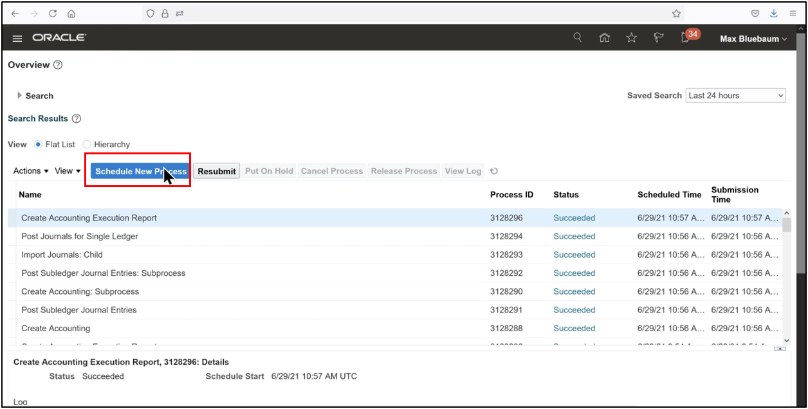Viewport: 808px width, 409px height.
Task: Select the Flat List view radio button
Action: [x=39, y=144]
